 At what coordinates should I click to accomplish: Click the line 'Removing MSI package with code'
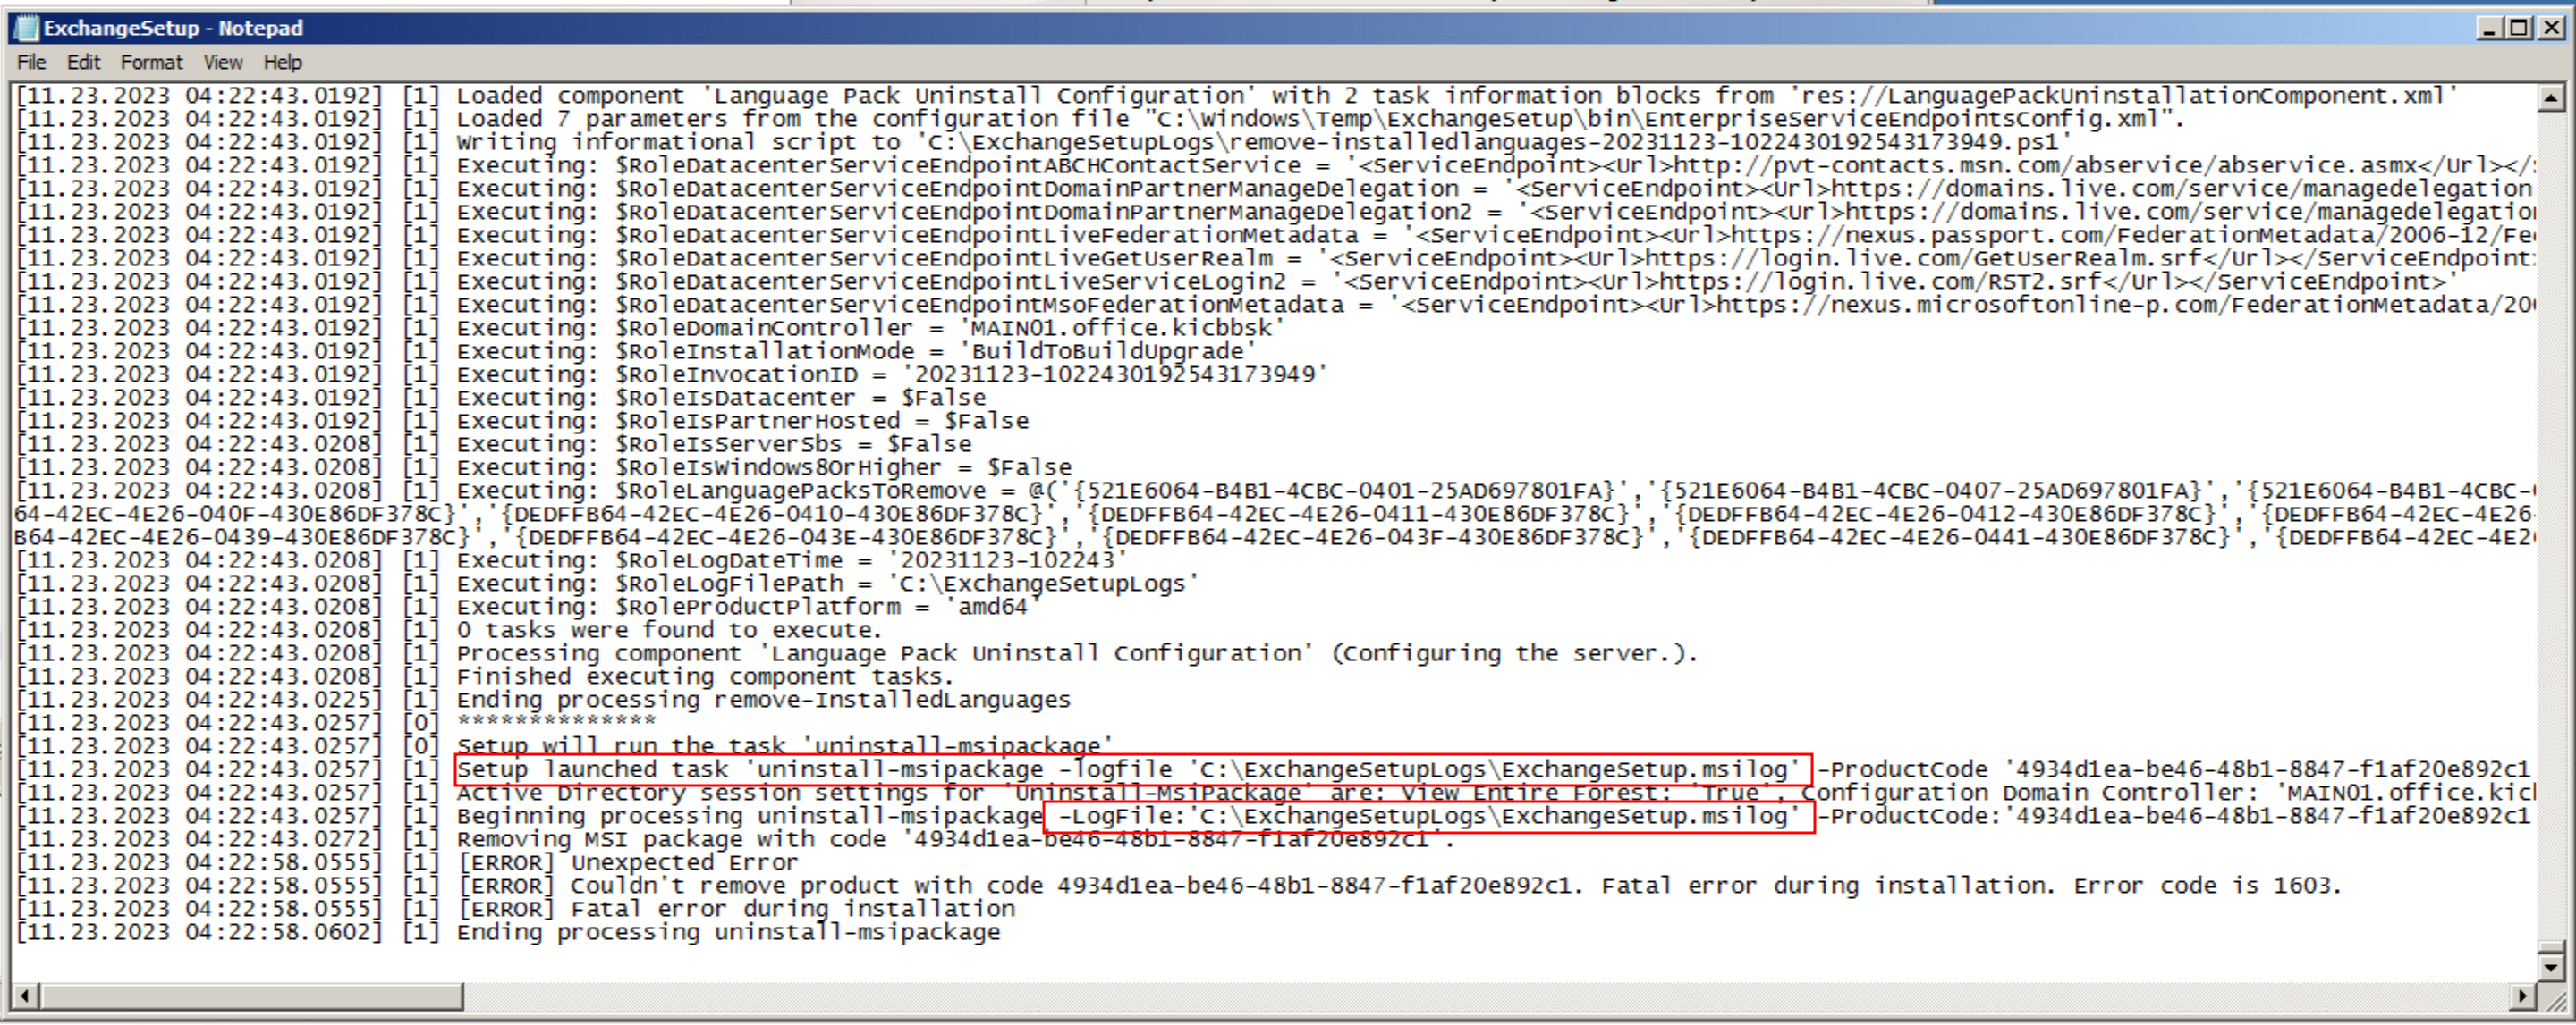736,838
